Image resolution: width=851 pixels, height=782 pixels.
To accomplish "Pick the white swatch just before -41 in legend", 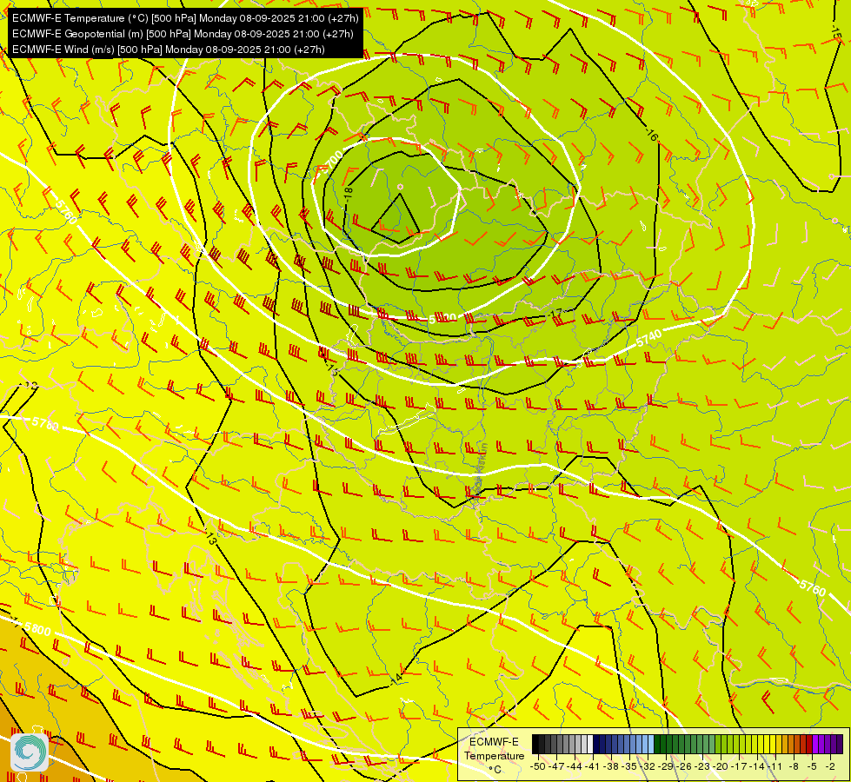I will pyautogui.click(x=590, y=744).
